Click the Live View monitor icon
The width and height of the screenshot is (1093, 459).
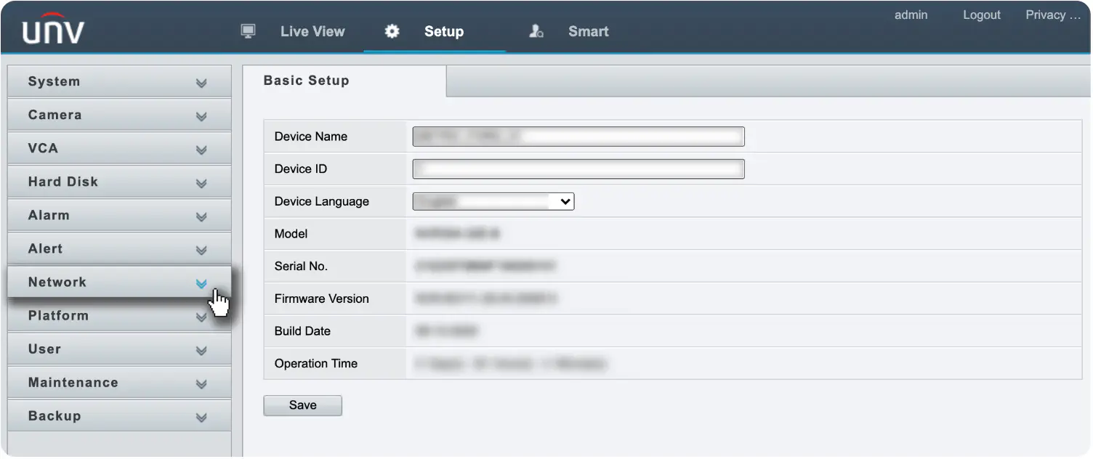249,31
